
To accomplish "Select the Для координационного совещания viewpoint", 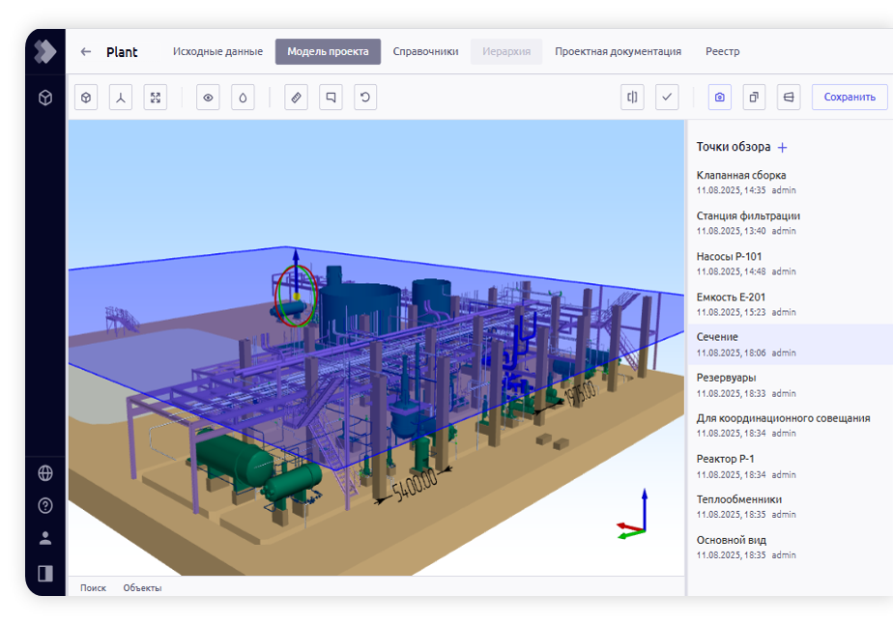I will tap(791, 425).
